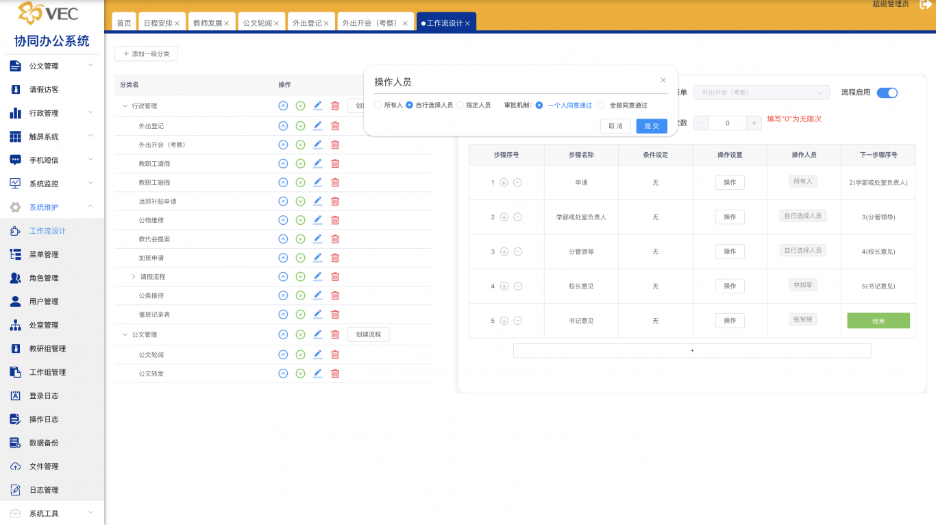Edit the 教职工请假 category with pencil icon
Image resolution: width=936 pixels, height=525 pixels.
(x=317, y=164)
